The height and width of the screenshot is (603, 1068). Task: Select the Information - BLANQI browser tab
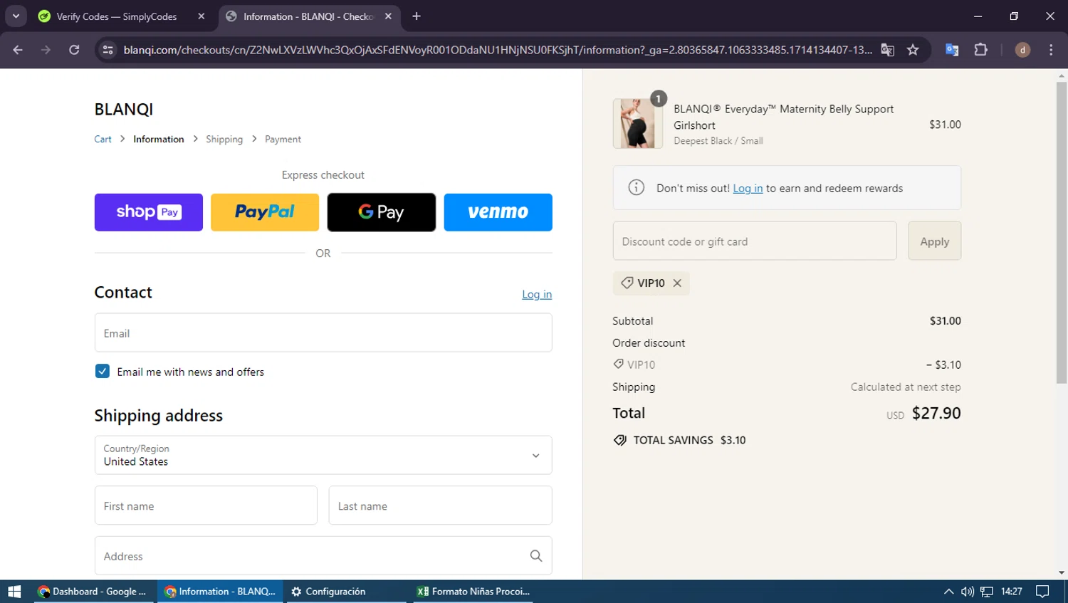(308, 16)
